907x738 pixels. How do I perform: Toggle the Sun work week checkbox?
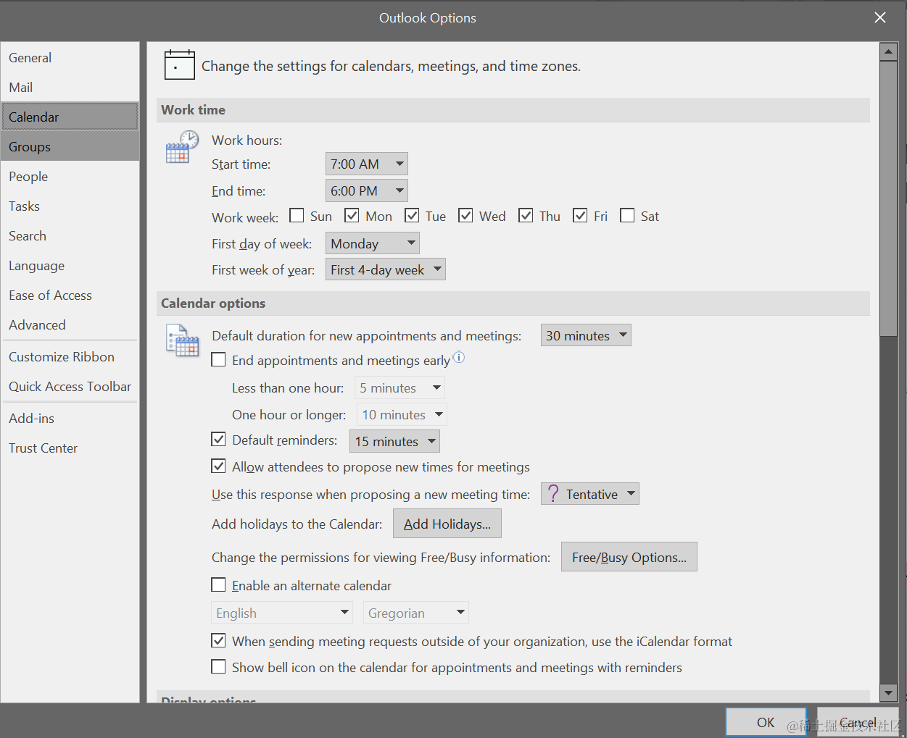coord(297,215)
